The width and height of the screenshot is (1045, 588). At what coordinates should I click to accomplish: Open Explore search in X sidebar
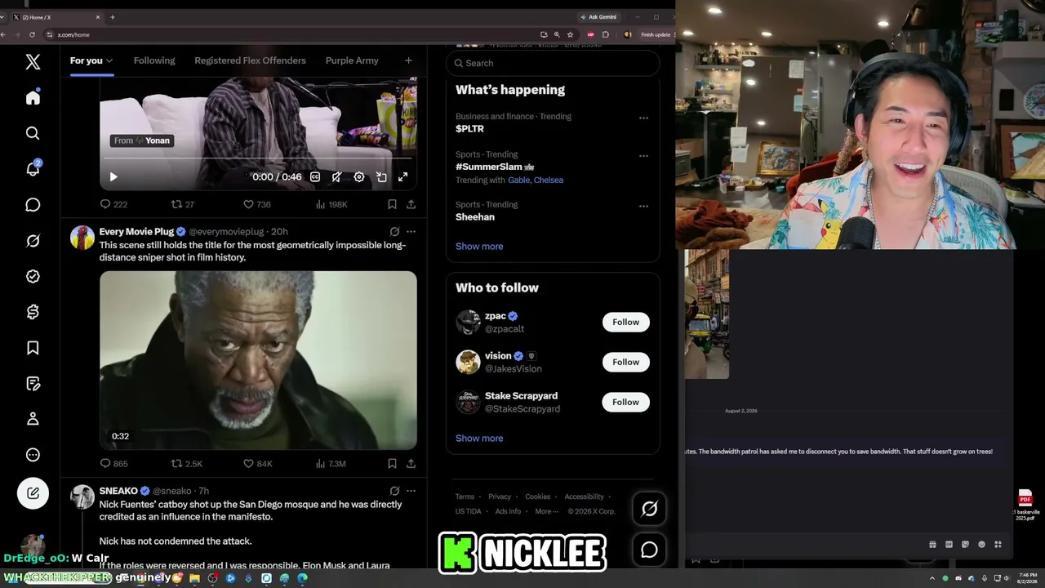33,133
